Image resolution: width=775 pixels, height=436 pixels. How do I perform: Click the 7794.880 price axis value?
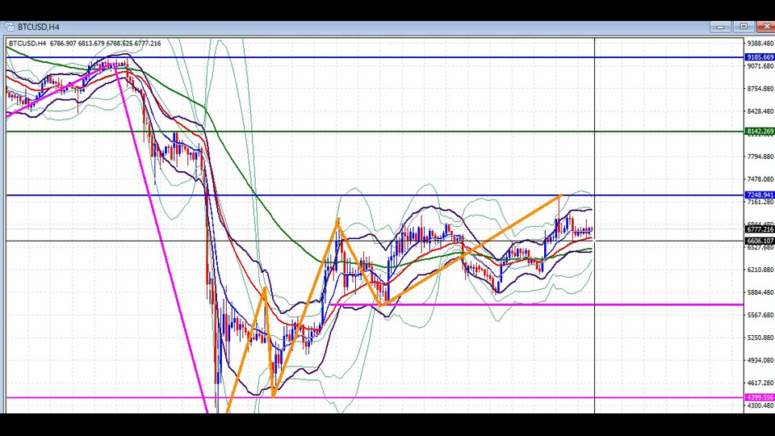pos(760,157)
